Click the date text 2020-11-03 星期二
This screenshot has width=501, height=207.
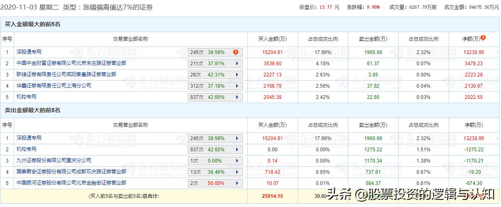30,7
